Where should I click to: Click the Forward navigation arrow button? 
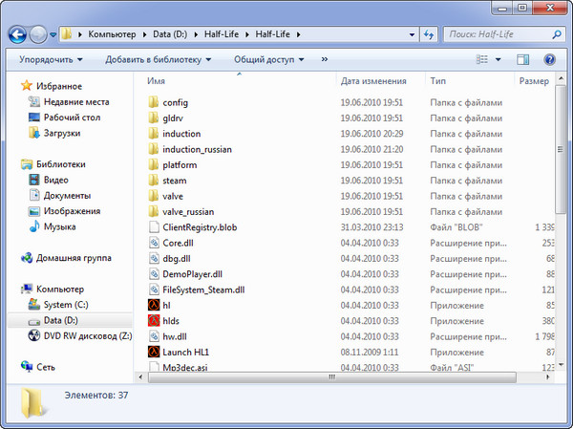pyautogui.click(x=38, y=34)
